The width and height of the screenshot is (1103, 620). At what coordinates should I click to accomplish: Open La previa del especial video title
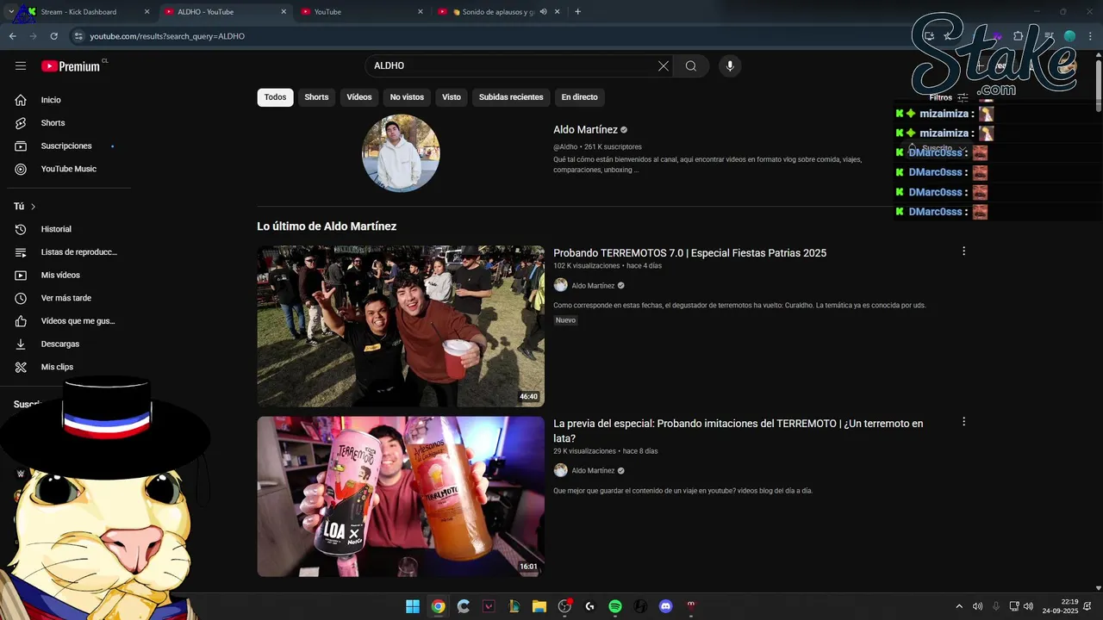pyautogui.click(x=738, y=431)
